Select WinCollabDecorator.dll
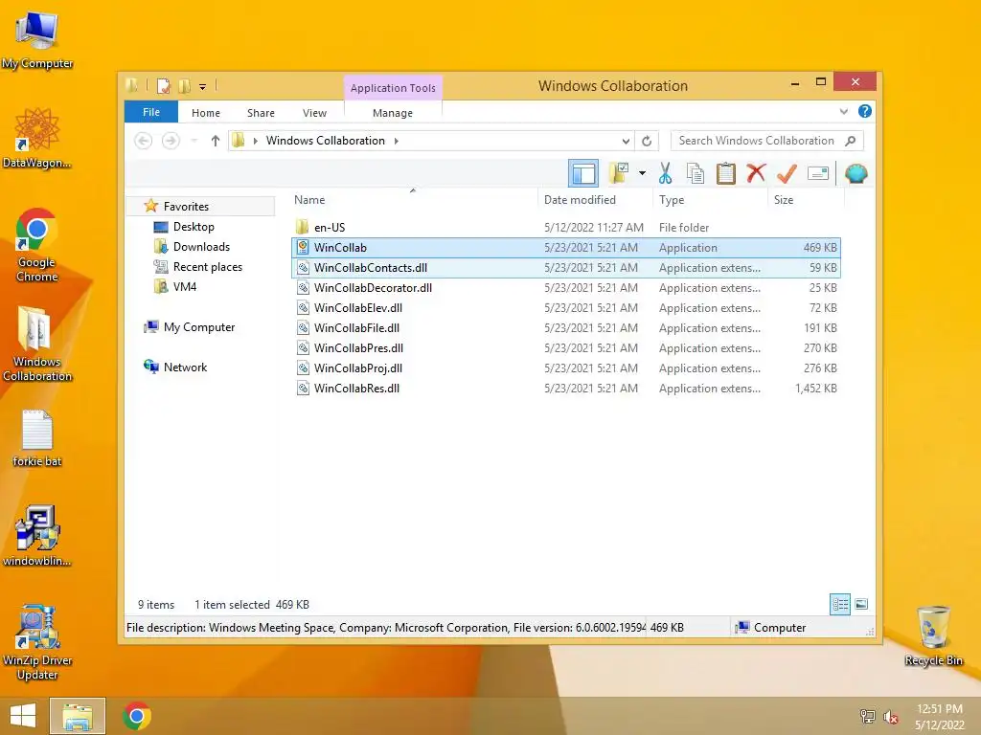981x735 pixels. coord(565,287)
